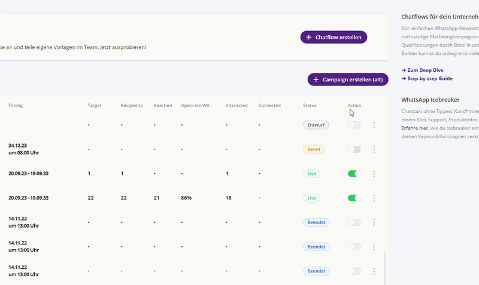Open three-dot menu for the Entwurf campaign
Screen dimensions: 479x285
pyautogui.click(x=374, y=125)
